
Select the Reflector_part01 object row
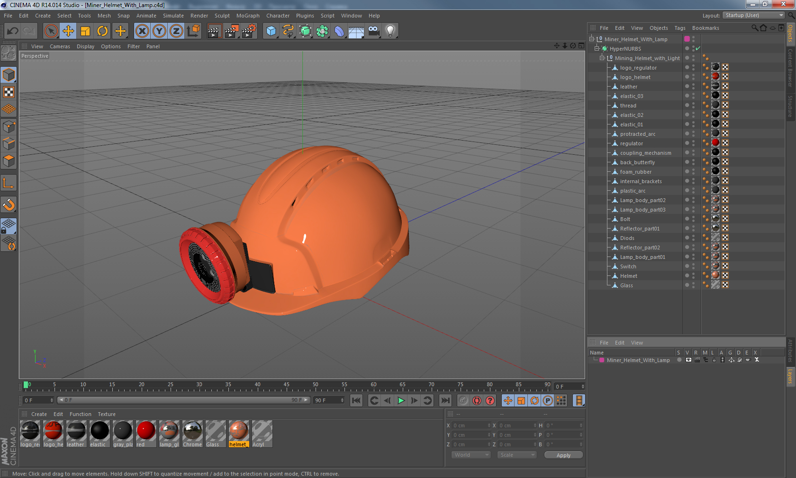point(640,229)
